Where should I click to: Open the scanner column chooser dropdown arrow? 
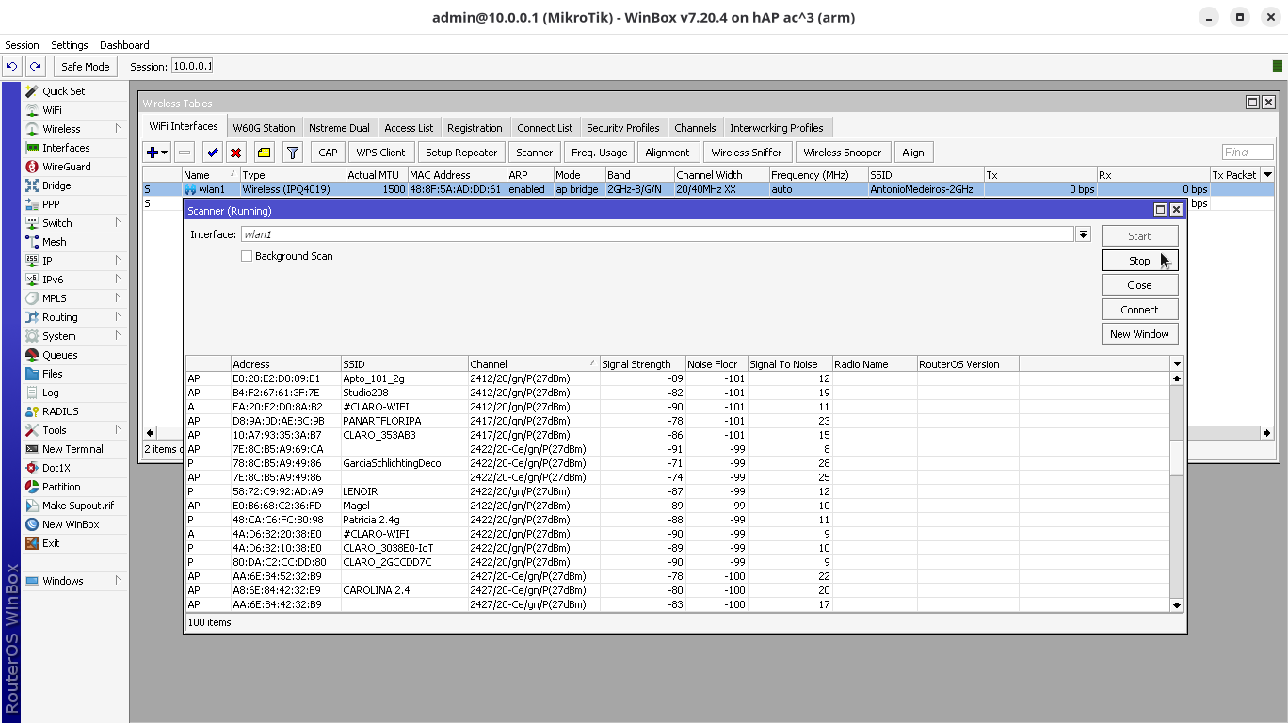pyautogui.click(x=1177, y=363)
